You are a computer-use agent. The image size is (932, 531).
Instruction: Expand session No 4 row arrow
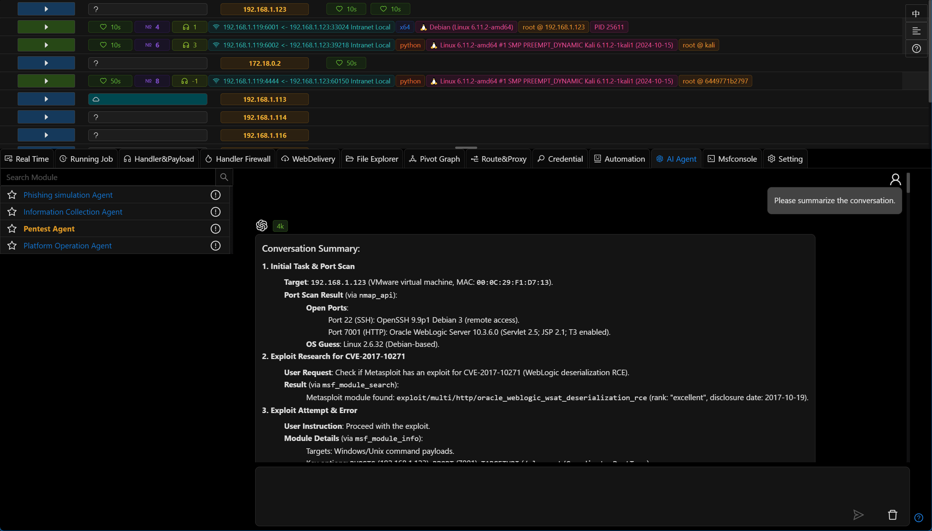click(x=46, y=27)
